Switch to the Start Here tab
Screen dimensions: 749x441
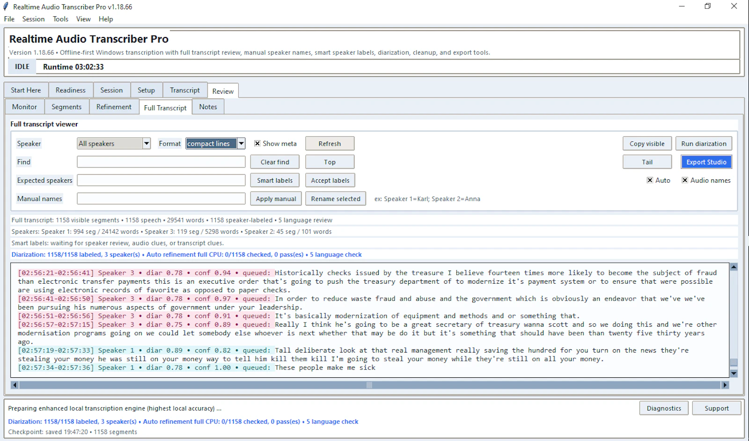26,90
